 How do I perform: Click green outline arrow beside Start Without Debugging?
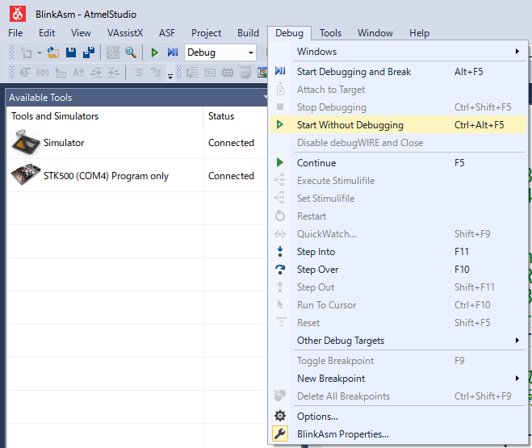(x=280, y=124)
